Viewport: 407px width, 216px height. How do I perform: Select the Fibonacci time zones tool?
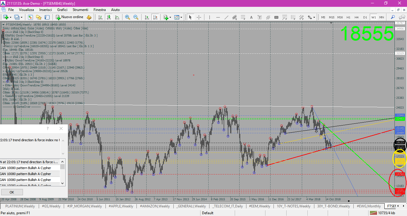point(293,17)
